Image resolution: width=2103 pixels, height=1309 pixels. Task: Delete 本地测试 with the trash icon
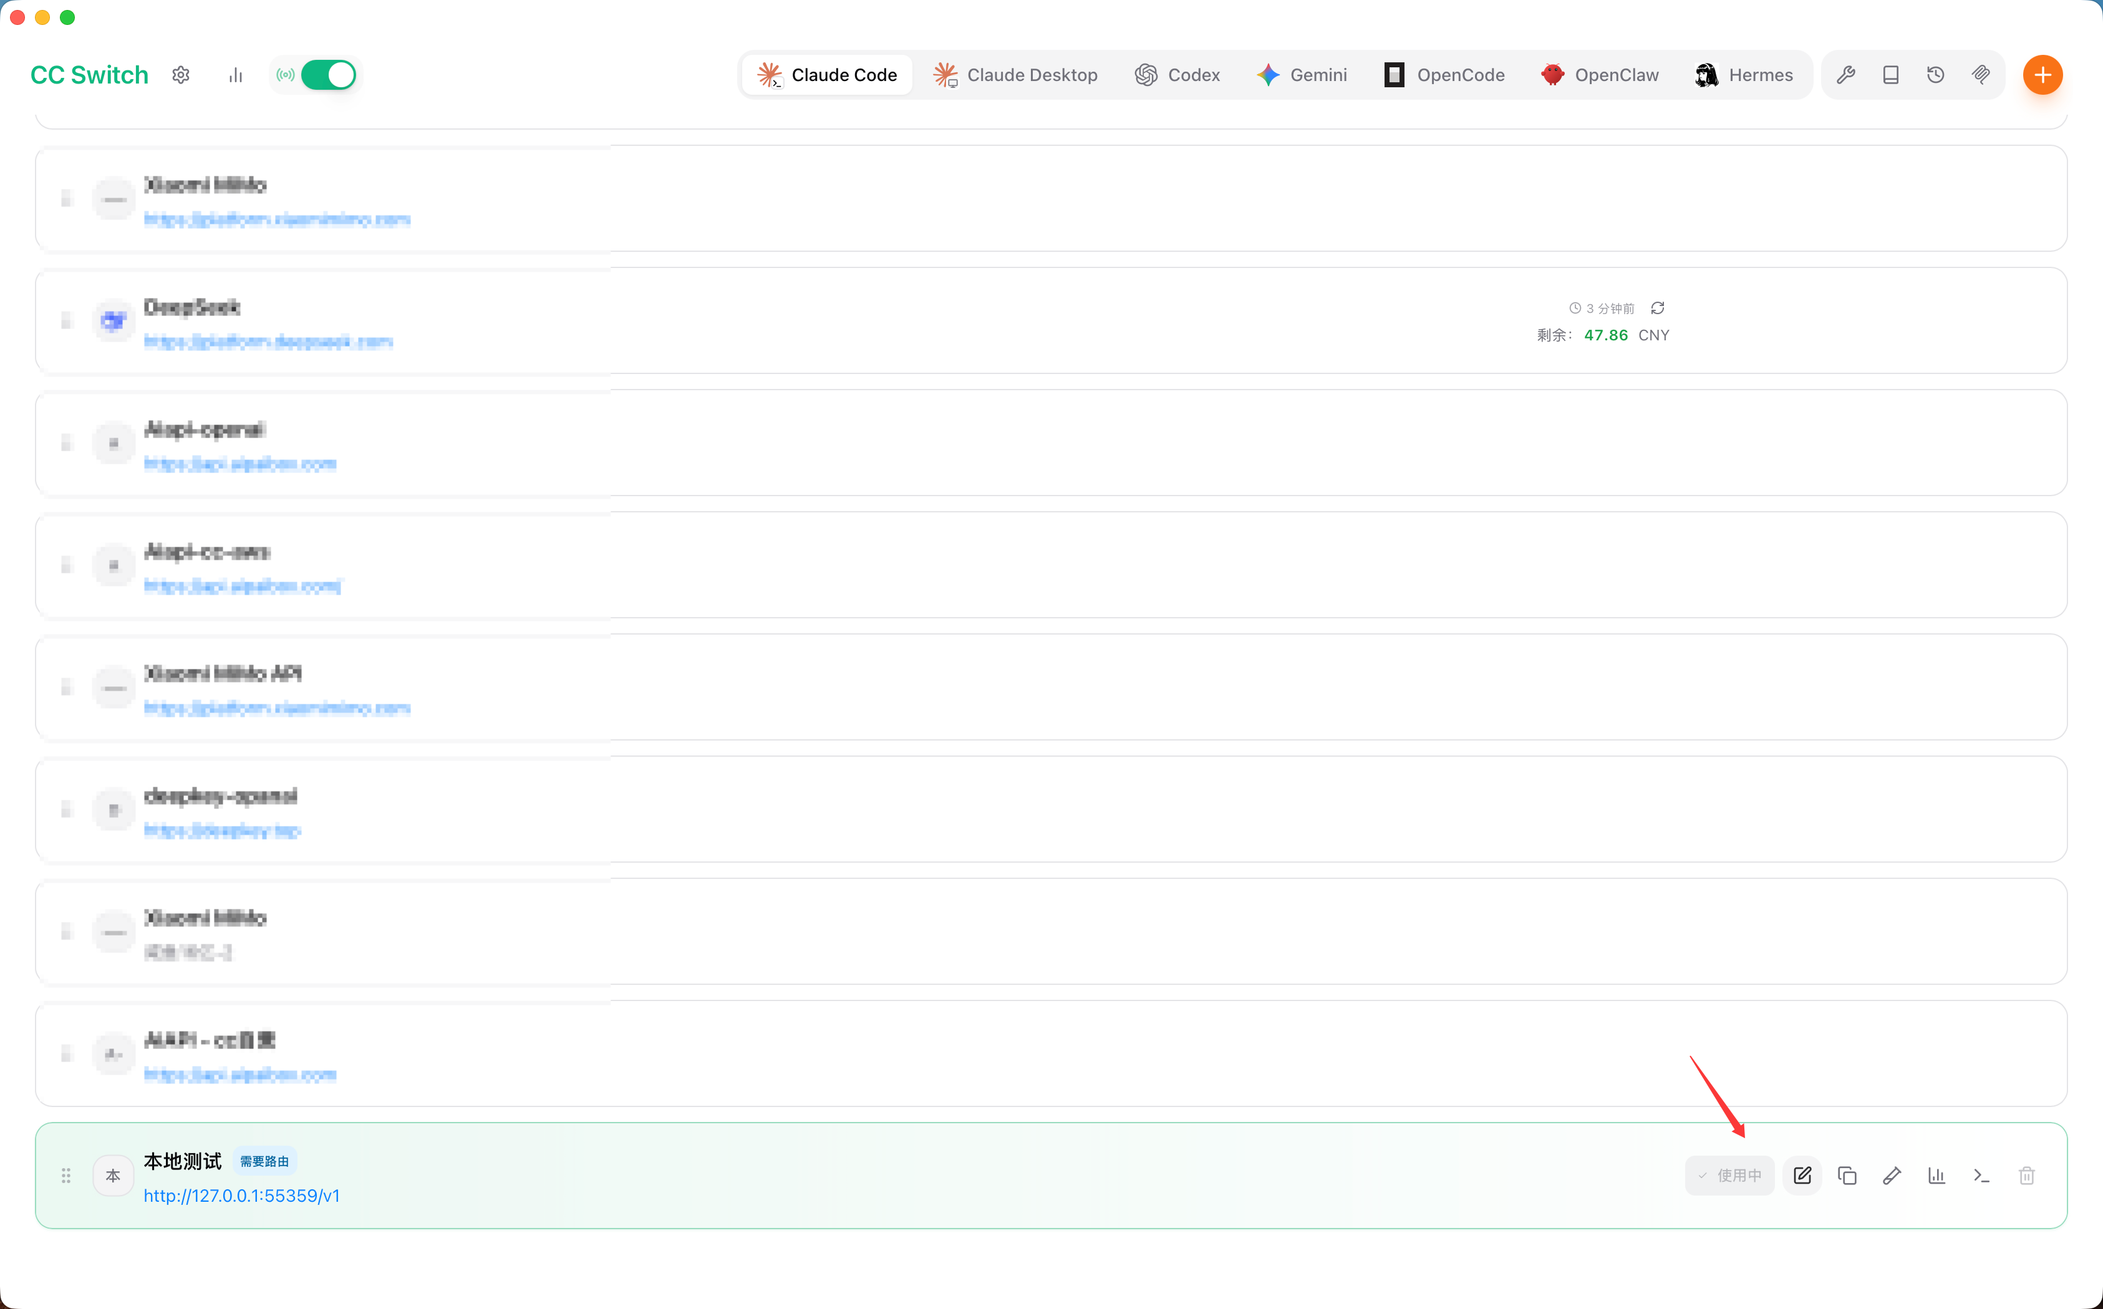[2027, 1176]
